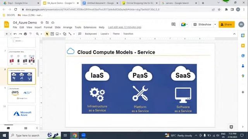Click the redo arrow in toolbar

coord(20,34)
